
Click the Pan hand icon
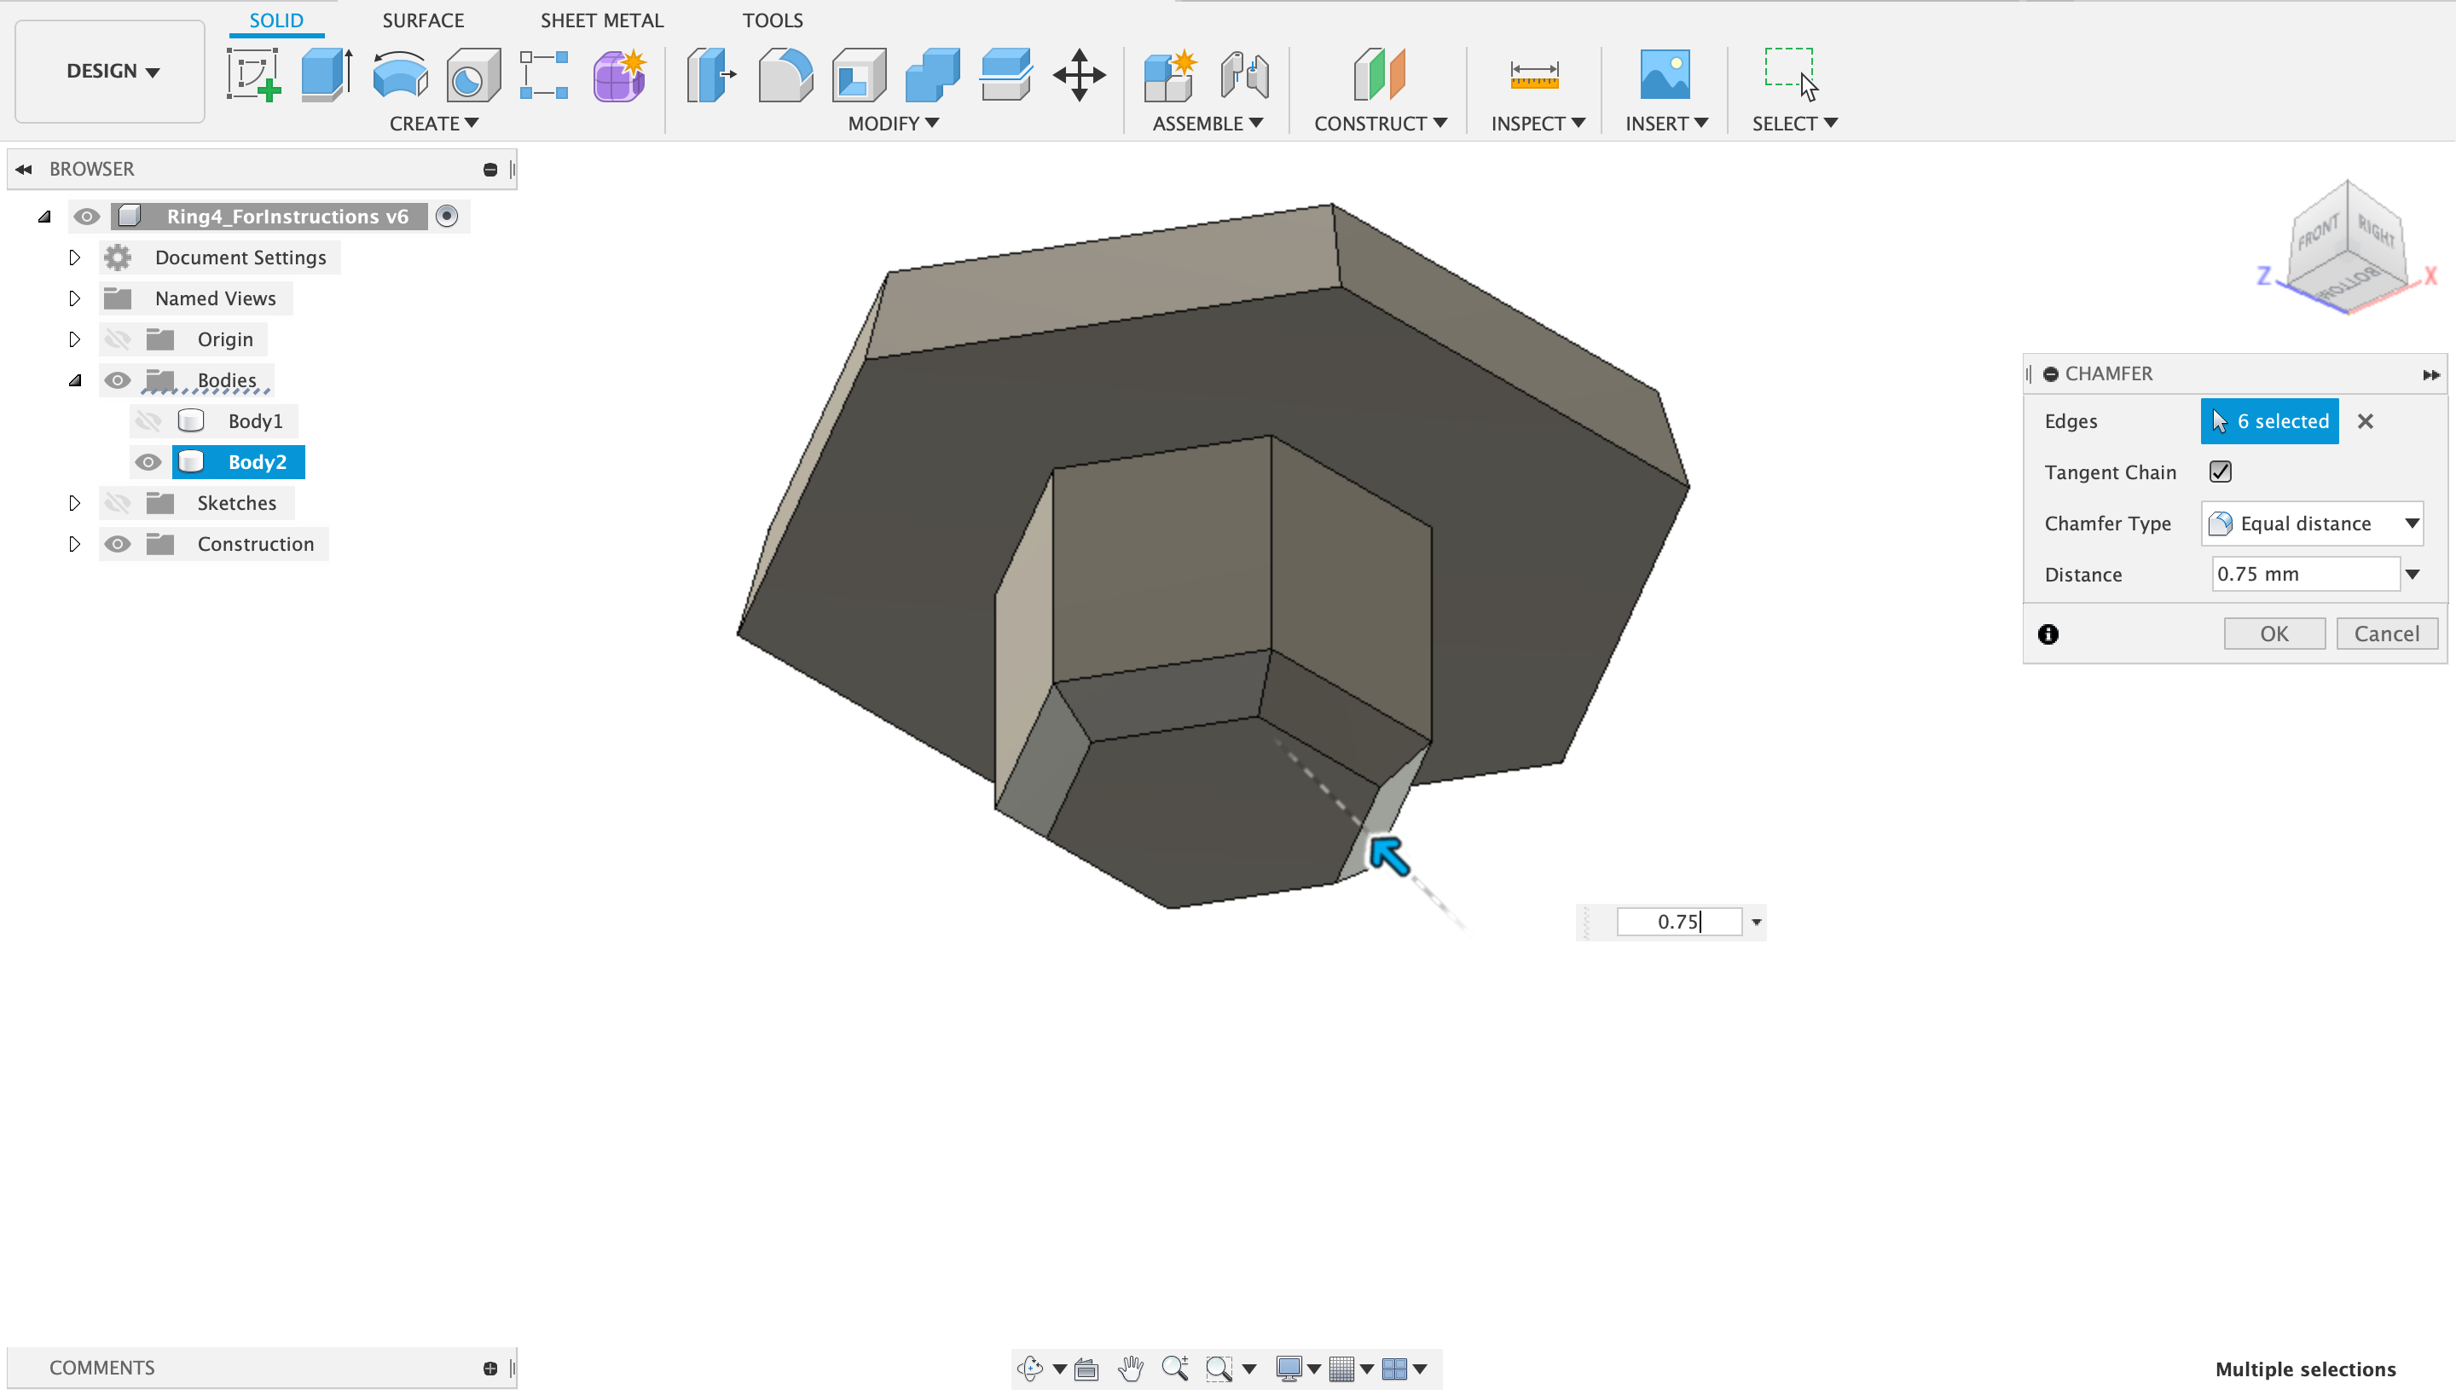(1130, 1369)
